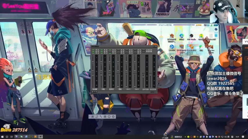Adjust the 系统音 main volume fader

click(x=93, y=76)
